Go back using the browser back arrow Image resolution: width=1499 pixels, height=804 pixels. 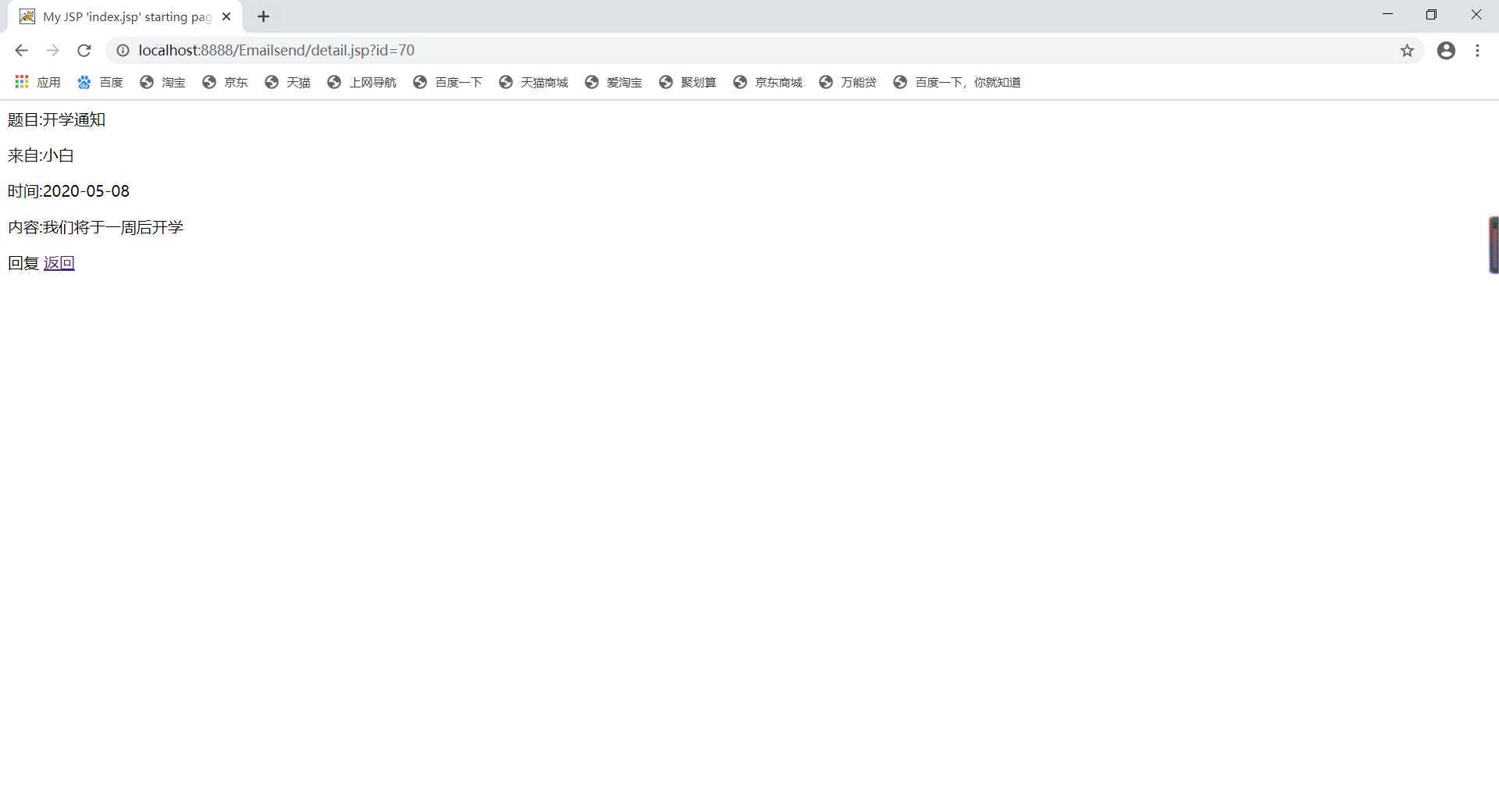pyautogui.click(x=21, y=51)
